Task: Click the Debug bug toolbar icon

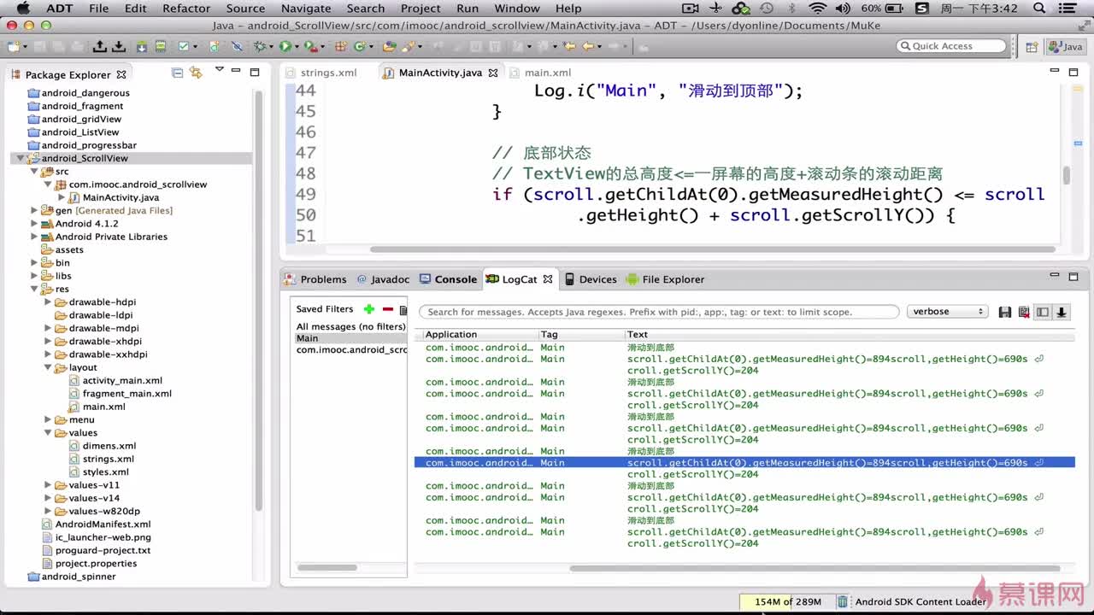Action: tap(260, 46)
